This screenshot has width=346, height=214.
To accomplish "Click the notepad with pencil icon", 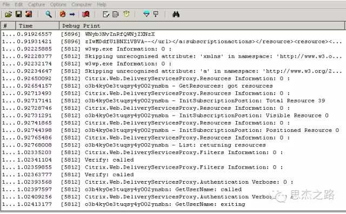I will click(106, 15).
